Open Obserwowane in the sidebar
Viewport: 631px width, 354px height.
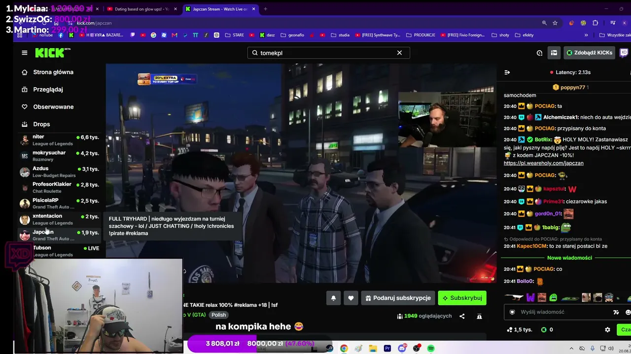click(53, 107)
